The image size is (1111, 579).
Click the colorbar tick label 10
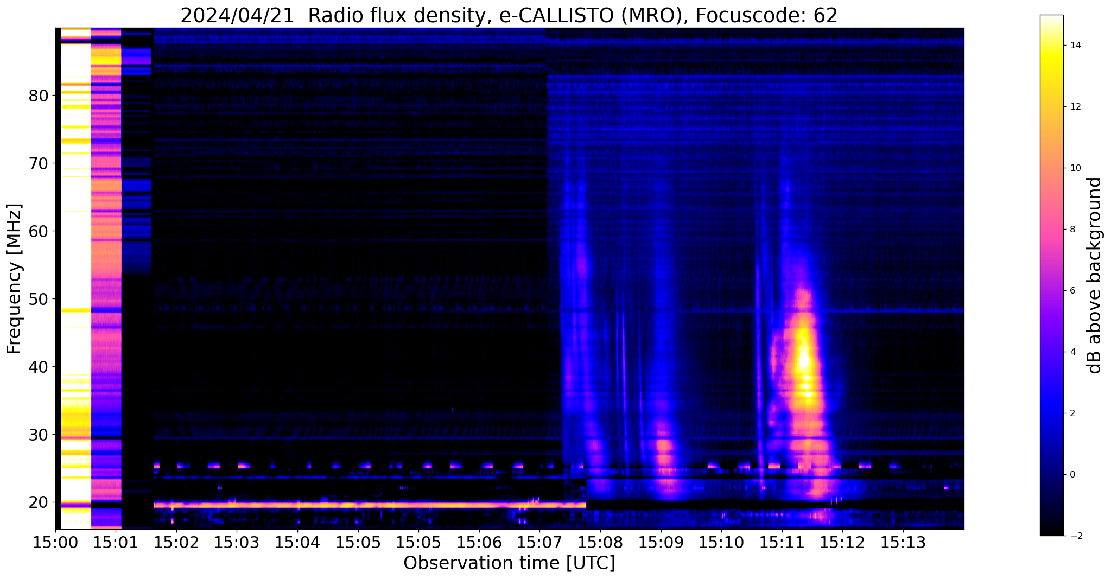pyautogui.click(x=1075, y=168)
